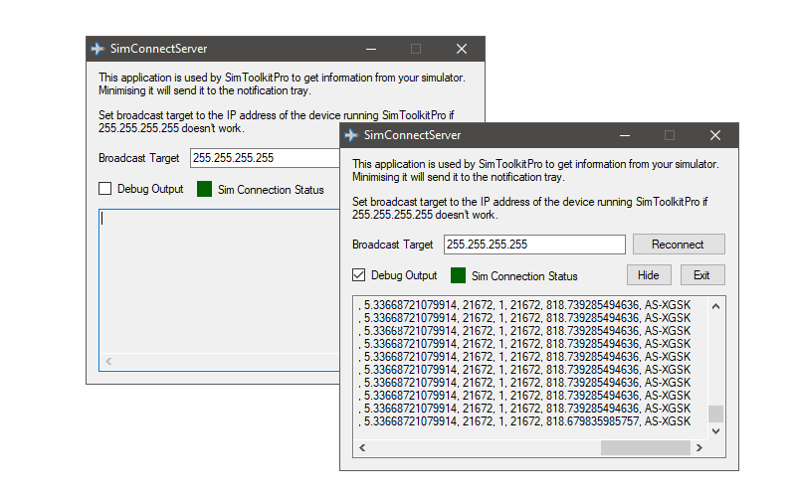This screenshot has width=796, height=497.
Task: Minimize the back SimConnectServer window
Action: 371,49
